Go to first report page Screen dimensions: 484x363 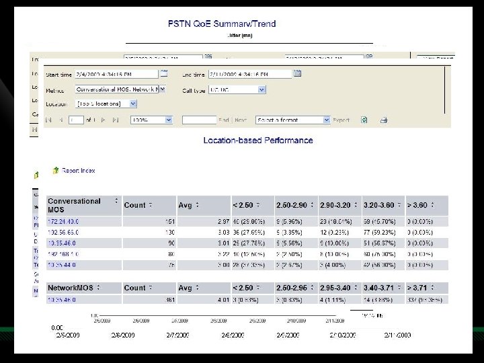click(x=48, y=120)
